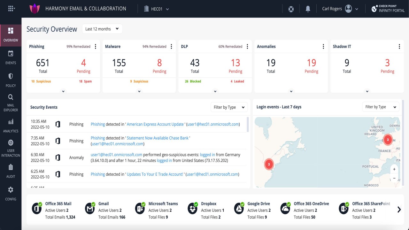Zoom out on the login map

394,178
